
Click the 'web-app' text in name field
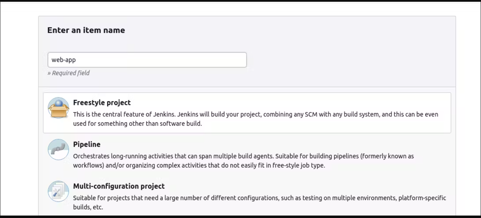tap(64, 60)
